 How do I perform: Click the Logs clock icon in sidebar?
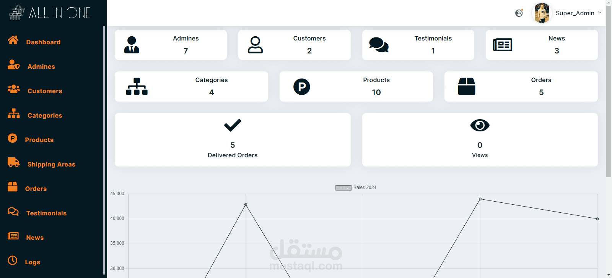tap(13, 260)
